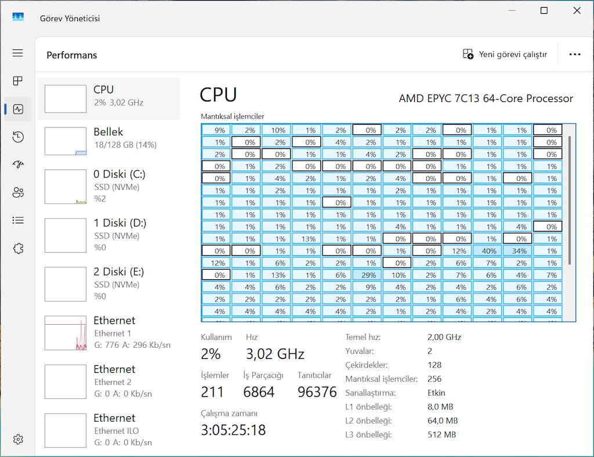Click the AMD EPYC 7C13 processor name
Viewport: 594px width, 457px height.
point(486,99)
